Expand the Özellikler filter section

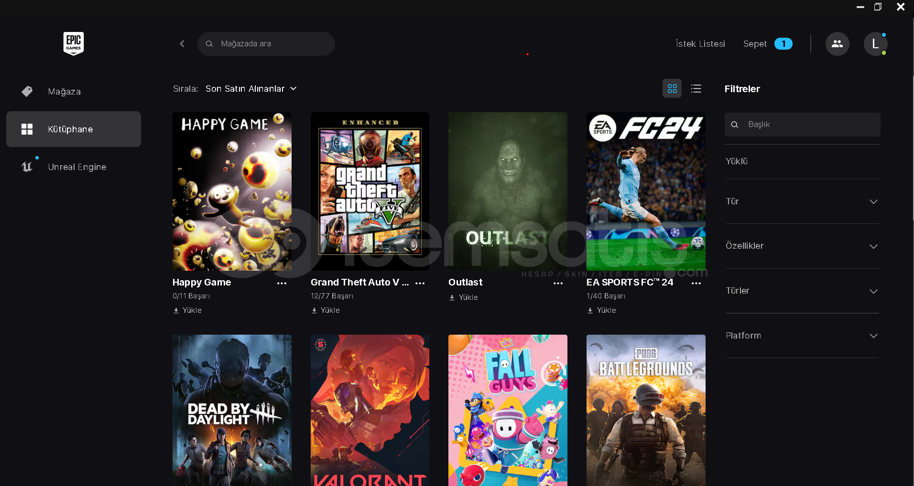click(802, 246)
